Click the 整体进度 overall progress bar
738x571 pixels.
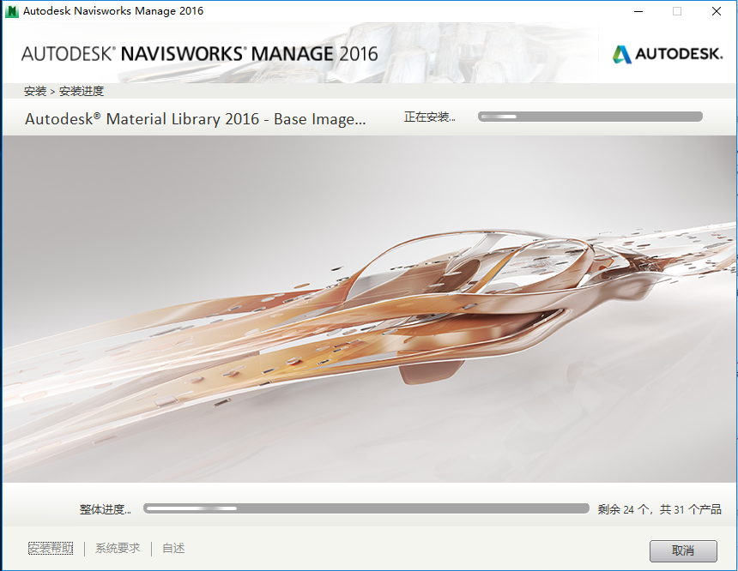pyautogui.click(x=366, y=508)
